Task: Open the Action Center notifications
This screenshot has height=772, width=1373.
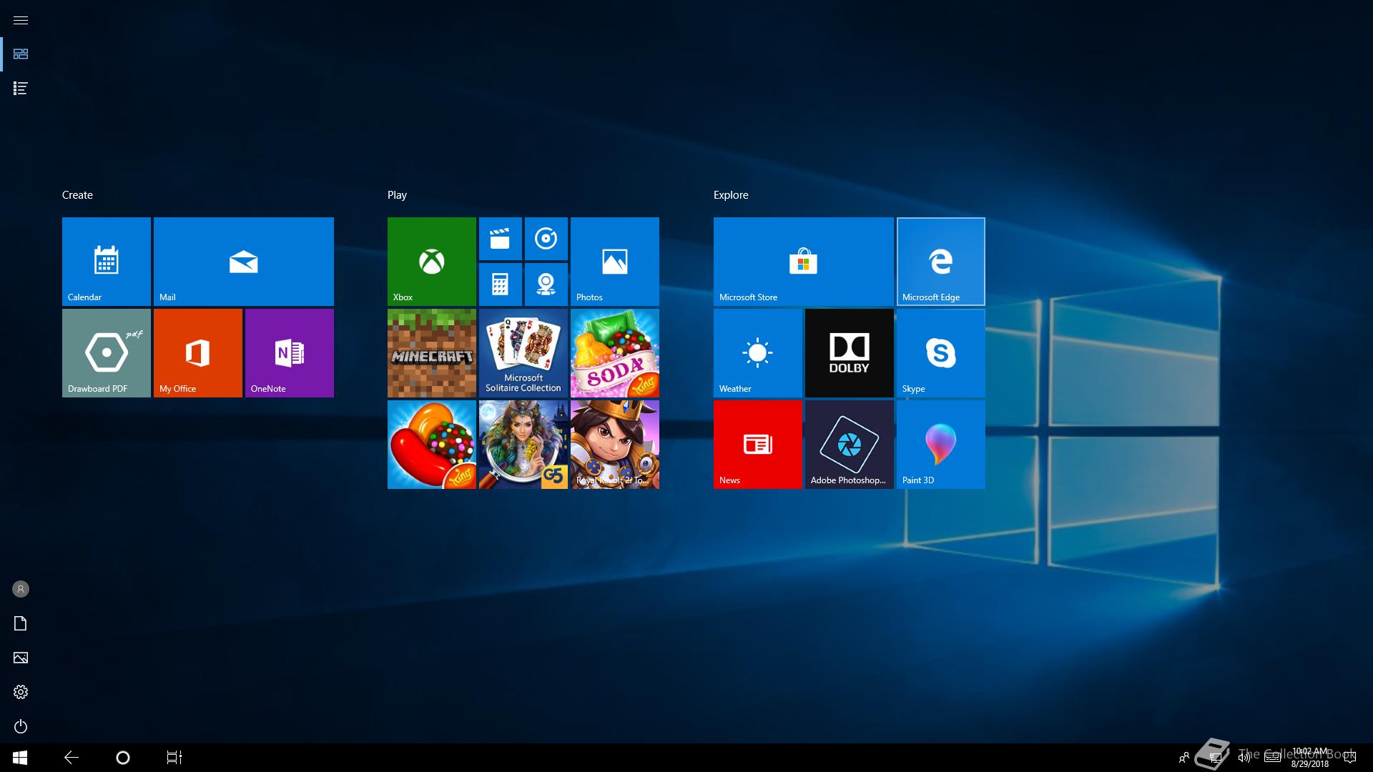Action: point(1350,758)
